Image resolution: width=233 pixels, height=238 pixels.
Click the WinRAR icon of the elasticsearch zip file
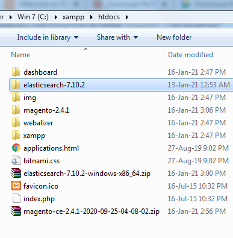[x=16, y=173]
